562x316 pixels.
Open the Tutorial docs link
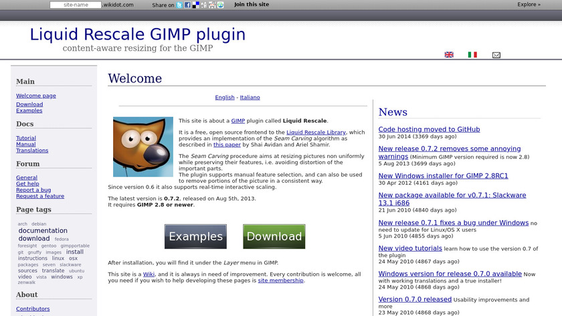26,138
